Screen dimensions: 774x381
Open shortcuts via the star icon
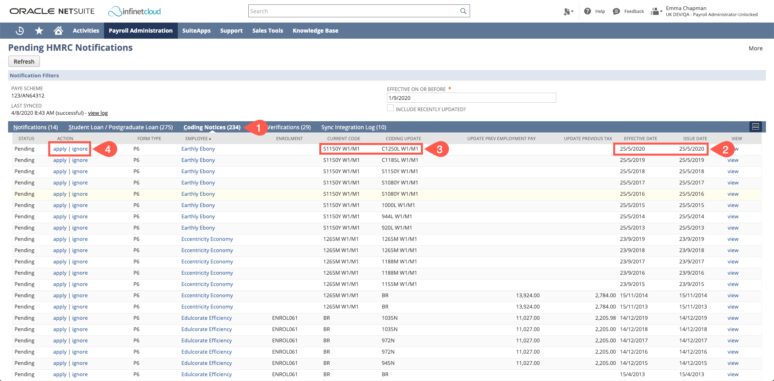coord(39,30)
